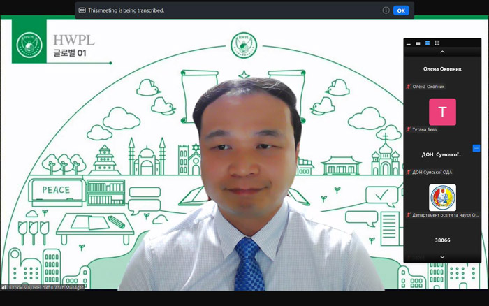489x306 pixels.
Task: Open the transcription info icon
Action: coord(386,10)
